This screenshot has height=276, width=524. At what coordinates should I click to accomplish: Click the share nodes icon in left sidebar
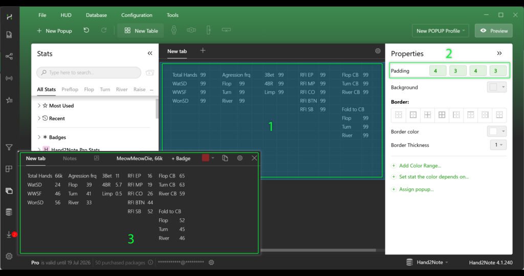point(9,56)
